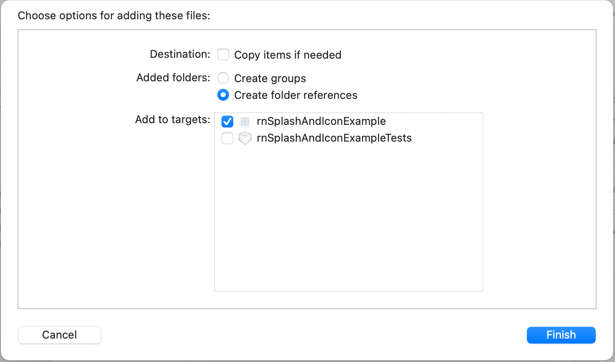Uncheck the rnSplashAndIconExample target checkbox
This screenshot has height=362, width=615.
[x=227, y=122]
